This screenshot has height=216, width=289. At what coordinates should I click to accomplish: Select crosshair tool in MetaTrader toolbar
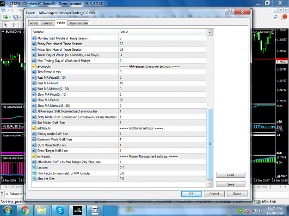[x=13, y=24]
